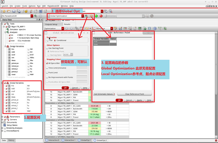Enable the Use Starting Point checkbox

pos(47,48)
